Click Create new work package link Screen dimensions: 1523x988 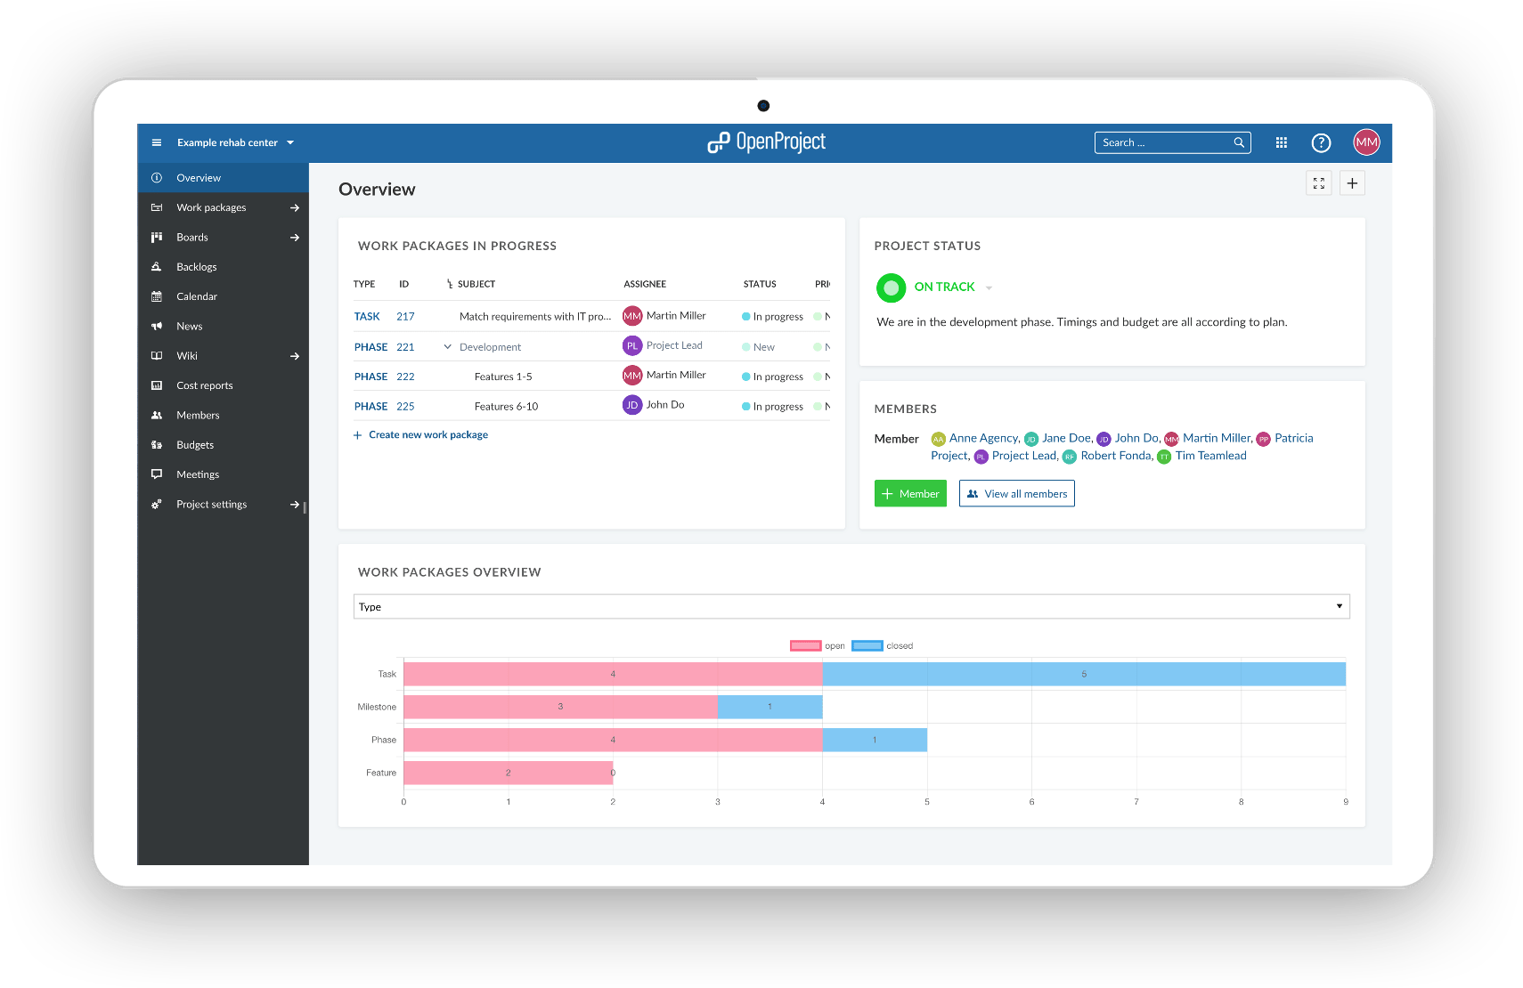click(428, 435)
